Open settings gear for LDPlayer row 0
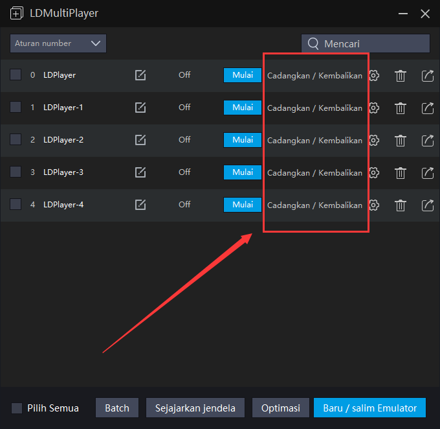 point(374,75)
